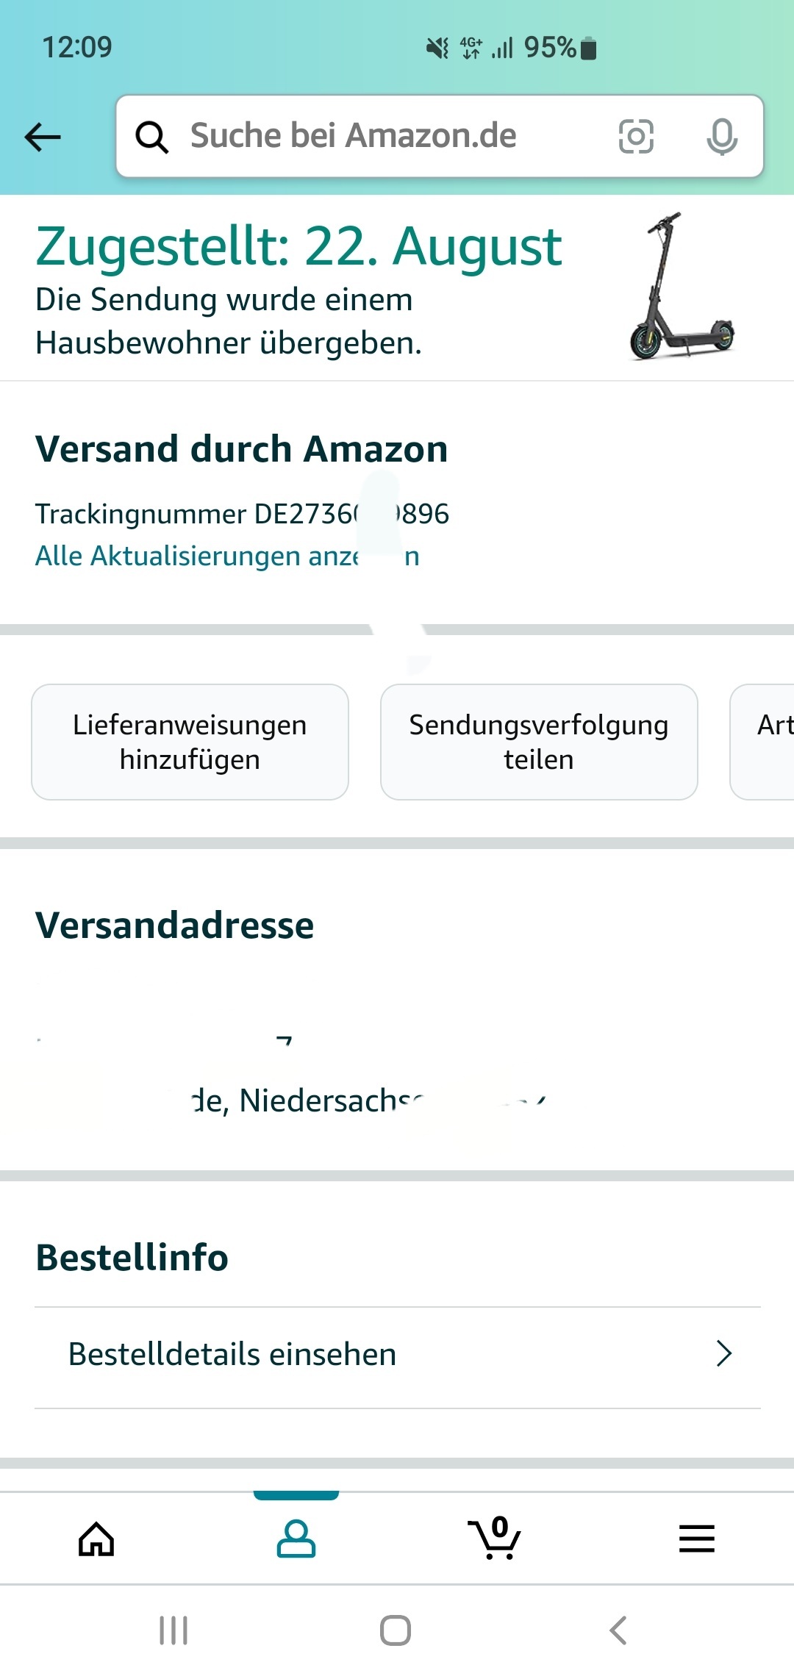Tap the partially visible Art button

click(x=766, y=742)
